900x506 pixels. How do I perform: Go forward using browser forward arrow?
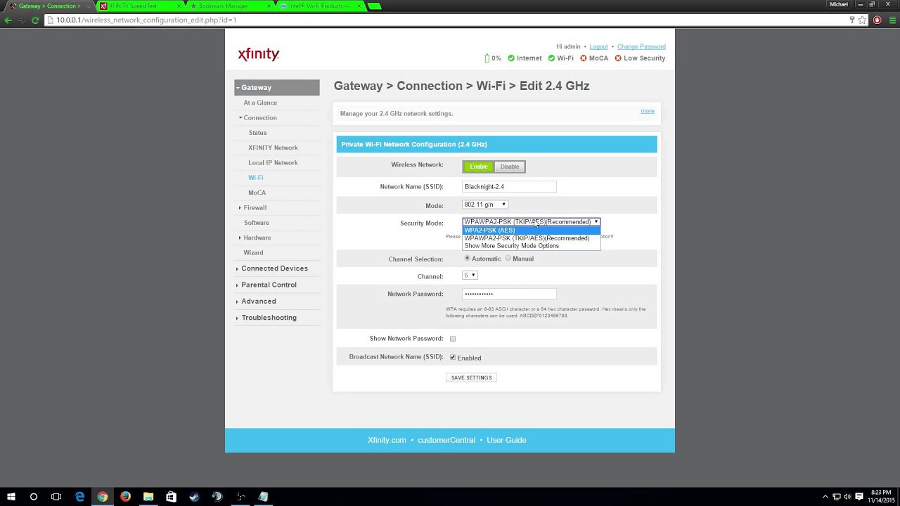point(22,20)
